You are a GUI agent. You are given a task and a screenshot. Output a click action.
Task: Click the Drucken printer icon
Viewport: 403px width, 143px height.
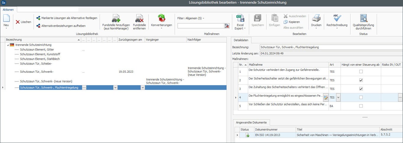point(316,19)
